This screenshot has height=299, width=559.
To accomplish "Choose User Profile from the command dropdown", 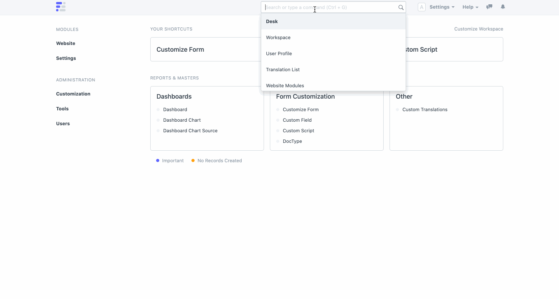I will coord(279,53).
